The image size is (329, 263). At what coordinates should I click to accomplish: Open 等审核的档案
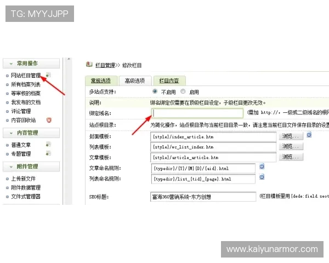tap(26, 93)
